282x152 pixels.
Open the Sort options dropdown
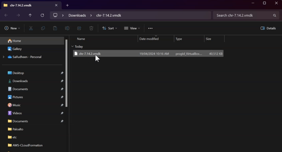tap(109, 28)
